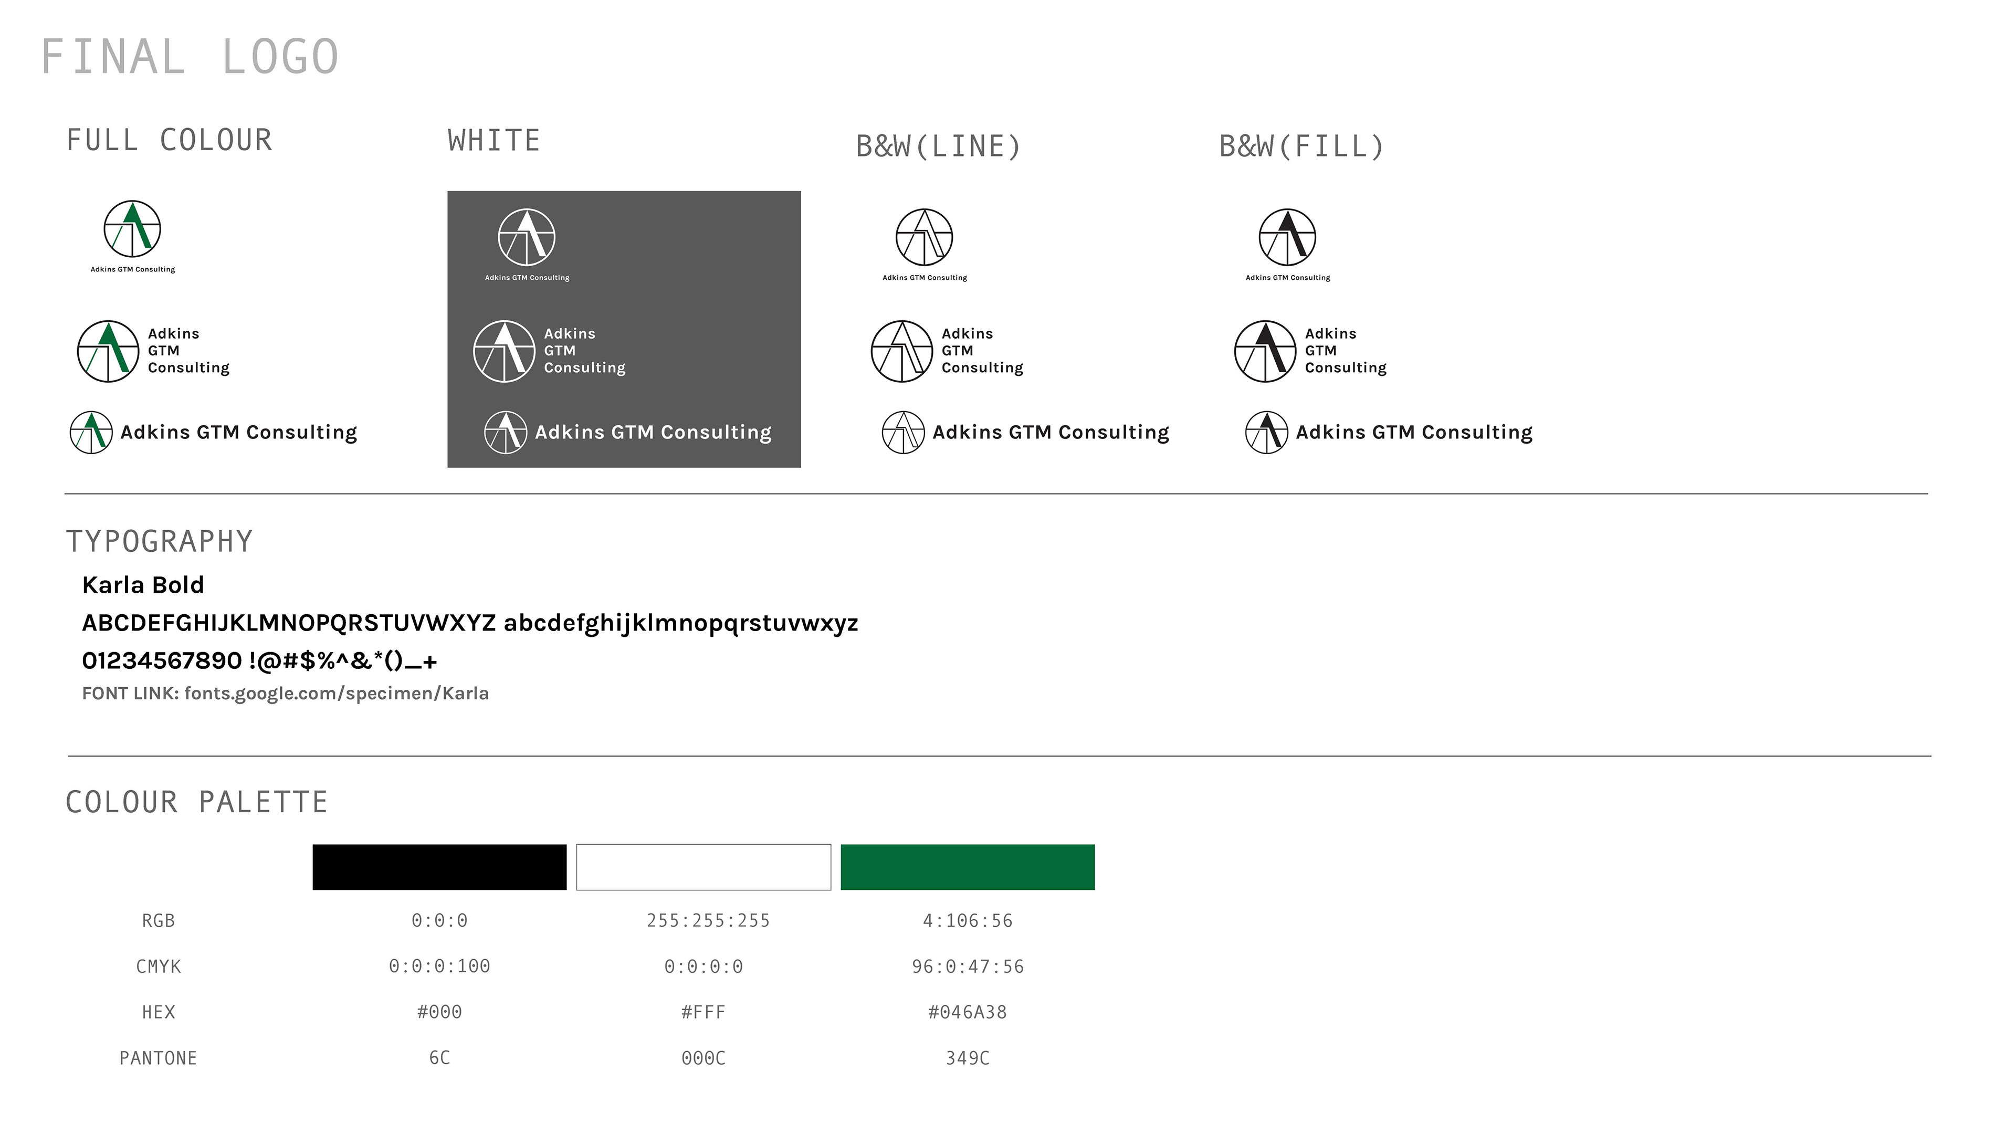Click HEX value #FFF
2016x1134 pixels.
click(x=703, y=1013)
